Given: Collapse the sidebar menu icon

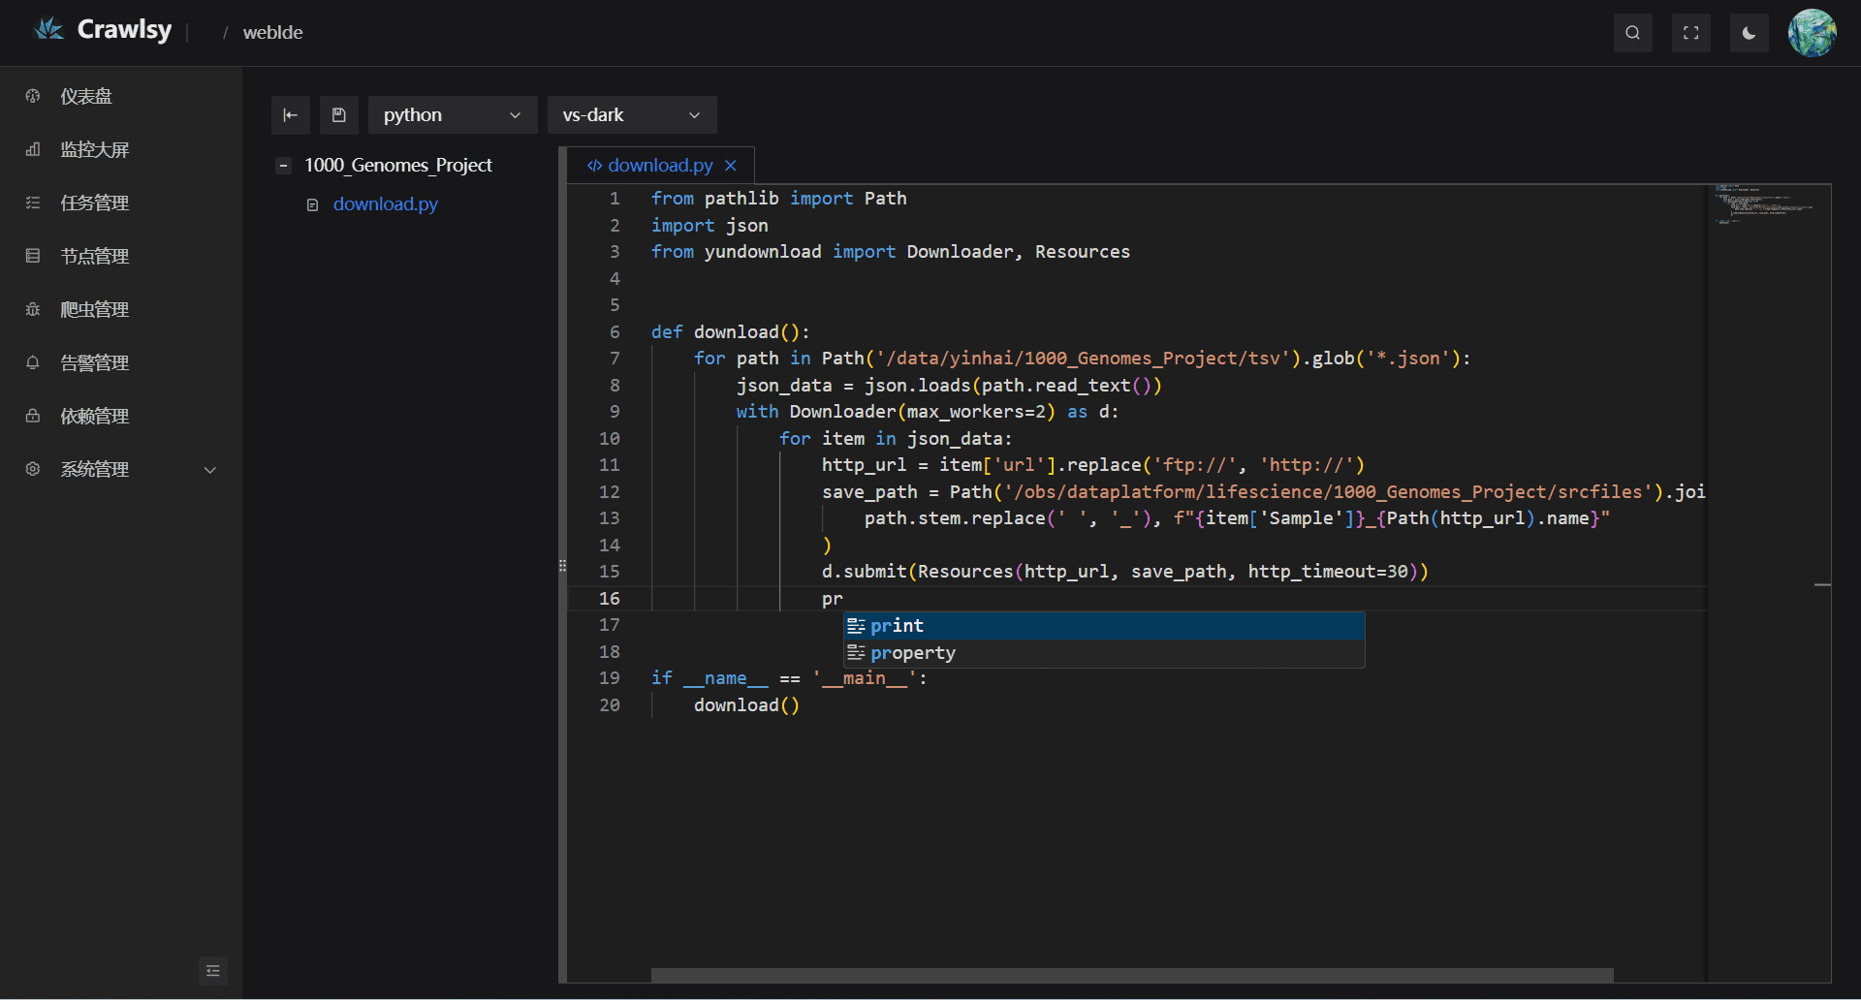Looking at the screenshot, I should 213,970.
